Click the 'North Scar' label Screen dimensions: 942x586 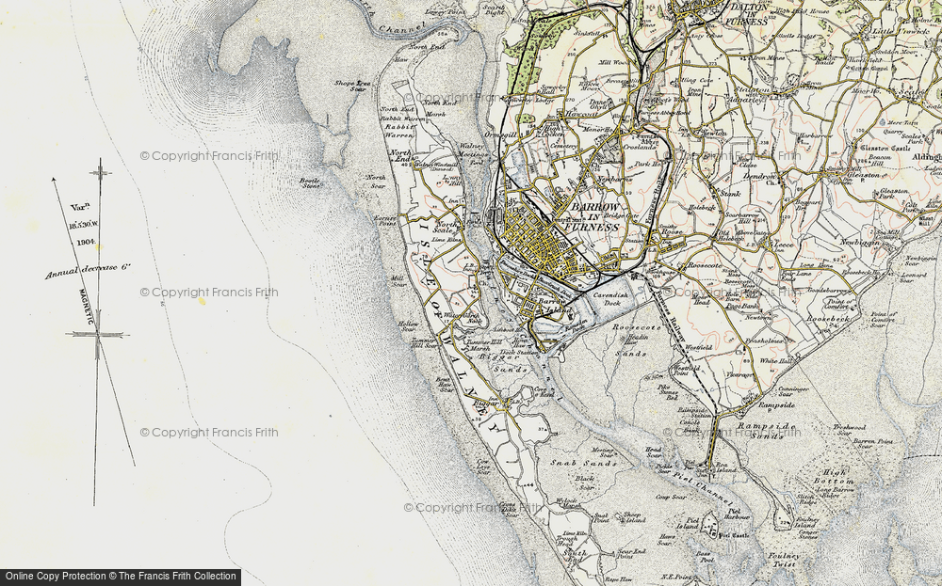click(x=376, y=182)
